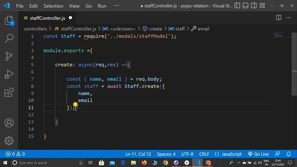Change CRLF end of line sequence
This screenshot has width=297, height=167.
pos(204,154)
